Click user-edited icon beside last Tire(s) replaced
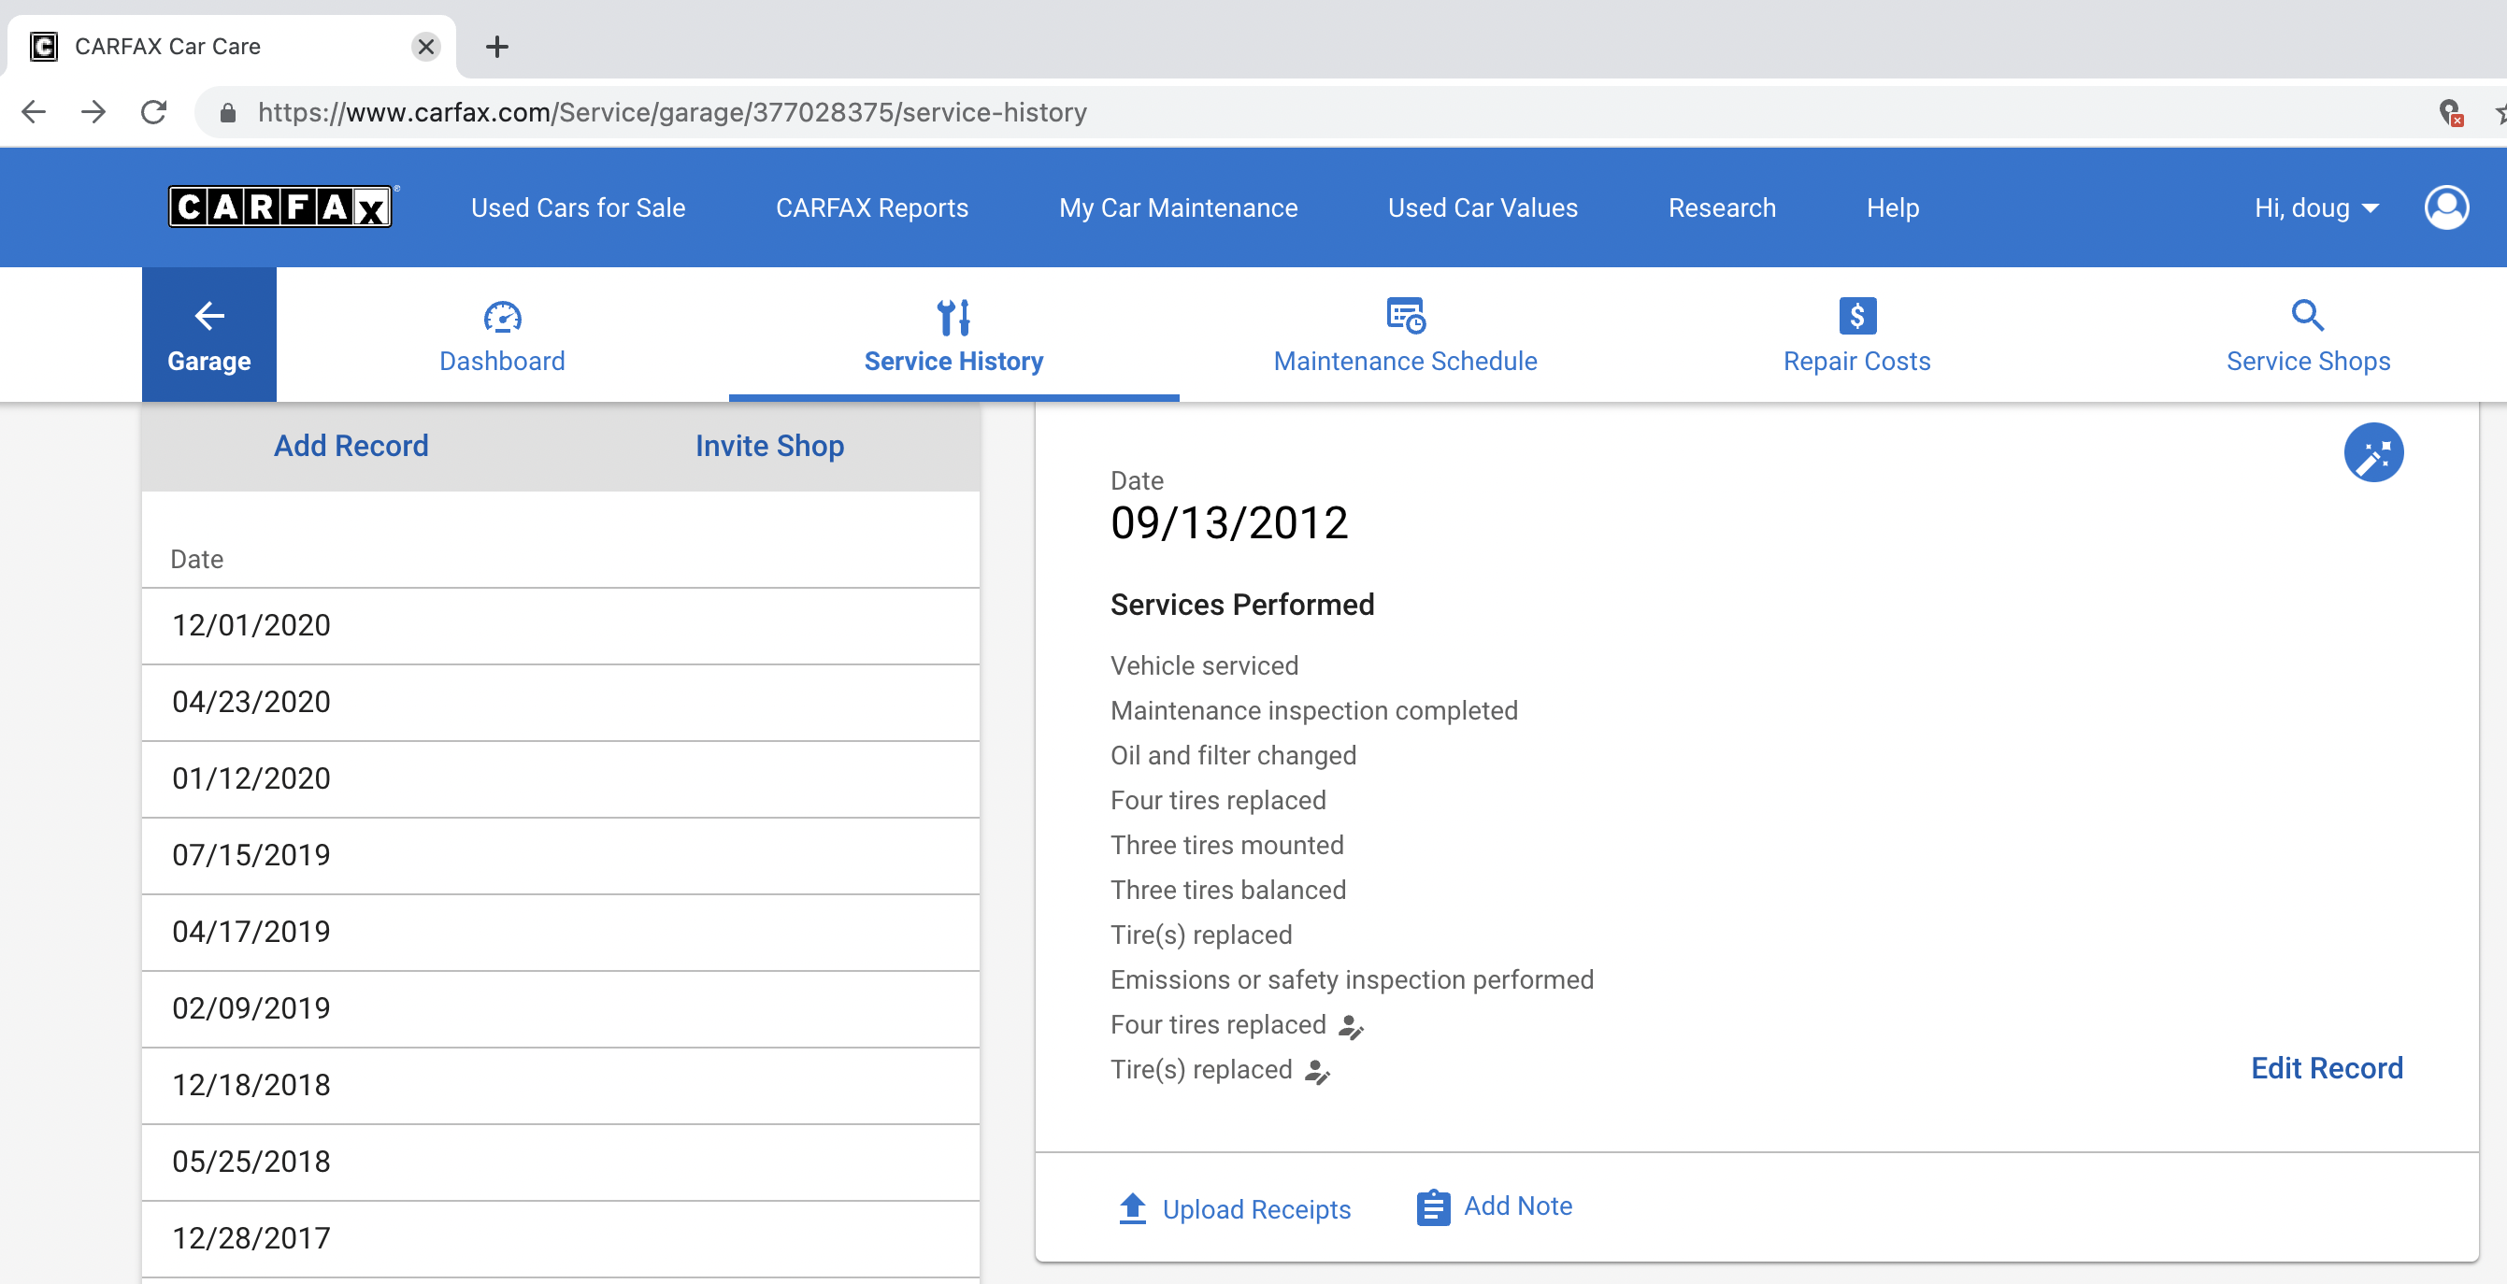 [x=1317, y=1071]
